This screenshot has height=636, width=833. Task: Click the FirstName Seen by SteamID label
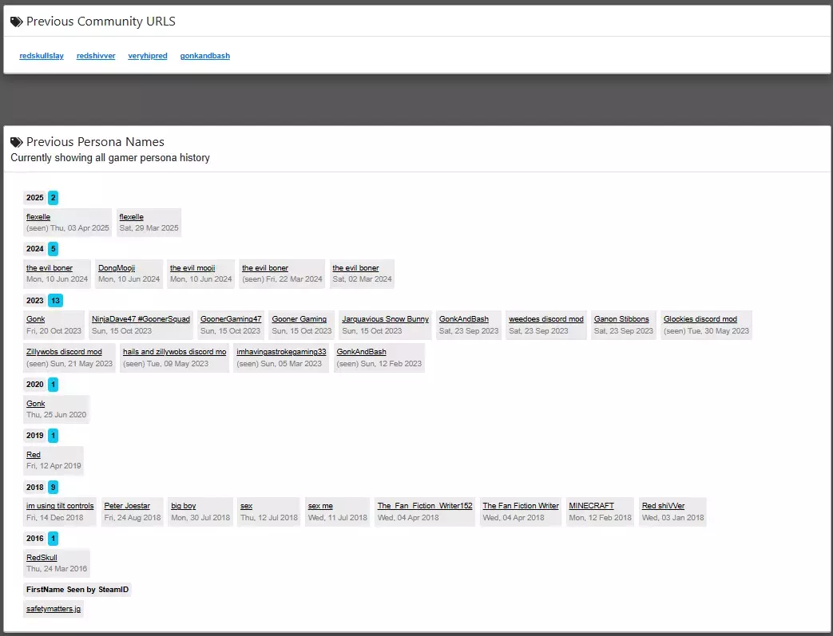[x=77, y=590]
